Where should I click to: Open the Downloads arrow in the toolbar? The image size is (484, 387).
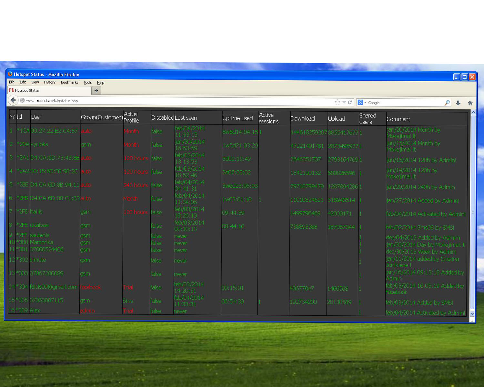[458, 103]
